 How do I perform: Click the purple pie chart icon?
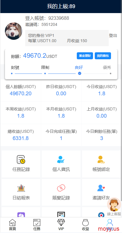pyautogui.click(x=21, y=215)
